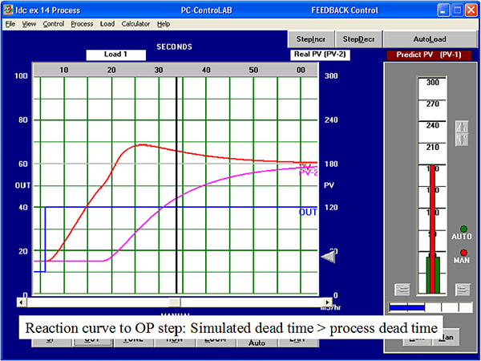Screen dimensions: 481x361
Task: Click the trend scrollbar left arrow
Action: 22,302
